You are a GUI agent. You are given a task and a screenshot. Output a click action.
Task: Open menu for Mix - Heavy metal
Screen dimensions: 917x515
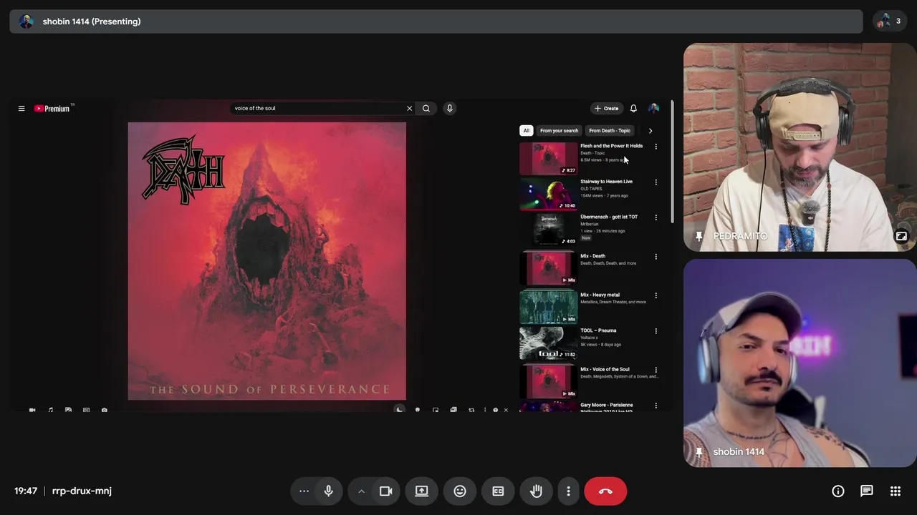656,295
